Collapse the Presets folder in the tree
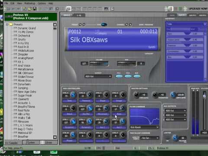Image resolution: width=208 pixels, height=156 pixels. point(7,24)
